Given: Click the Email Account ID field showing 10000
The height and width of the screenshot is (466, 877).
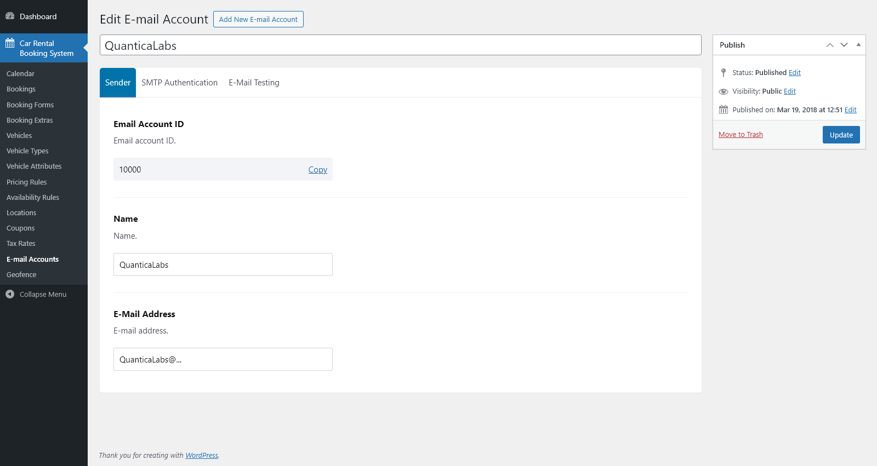Looking at the screenshot, I should (223, 170).
